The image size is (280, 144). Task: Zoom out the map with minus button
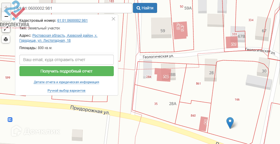(6, 17)
